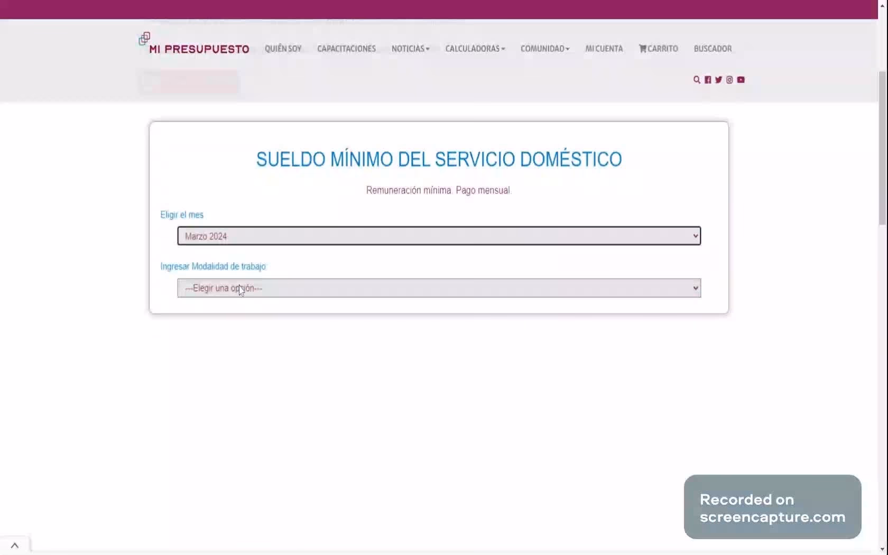Open the Facebook social icon
The image size is (888, 555).
point(708,80)
